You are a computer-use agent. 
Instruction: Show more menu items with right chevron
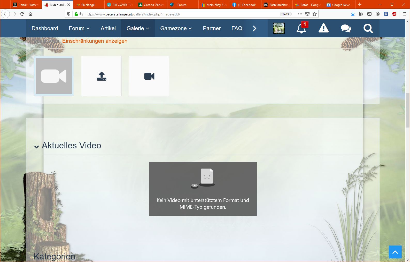click(254, 28)
